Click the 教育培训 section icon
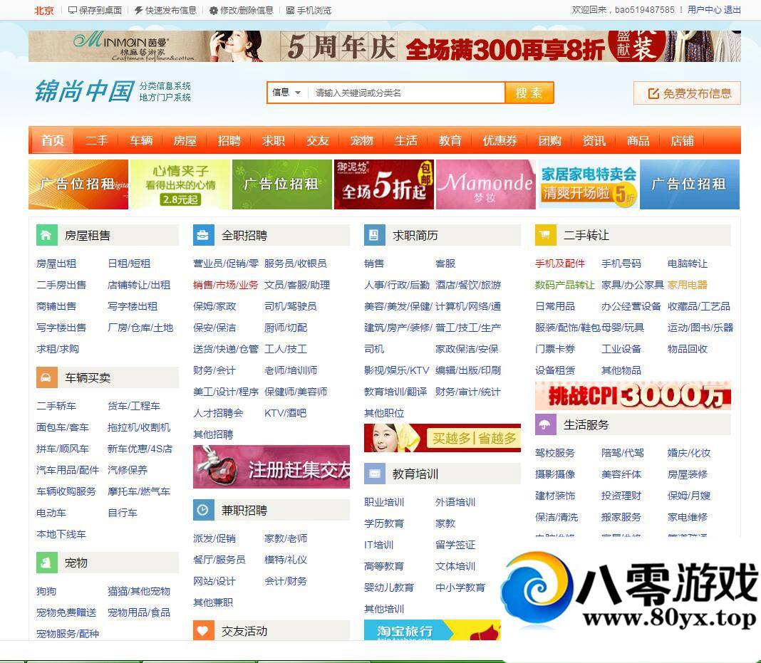761x663 pixels. click(x=374, y=474)
